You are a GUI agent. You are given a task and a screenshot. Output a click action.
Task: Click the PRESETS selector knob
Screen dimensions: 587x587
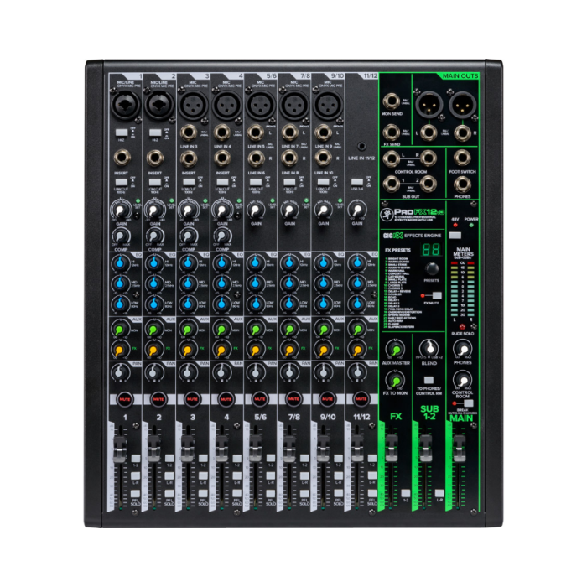(432, 269)
